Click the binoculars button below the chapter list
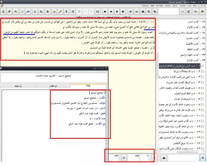This screenshot has width=207, height=166. click(164, 158)
